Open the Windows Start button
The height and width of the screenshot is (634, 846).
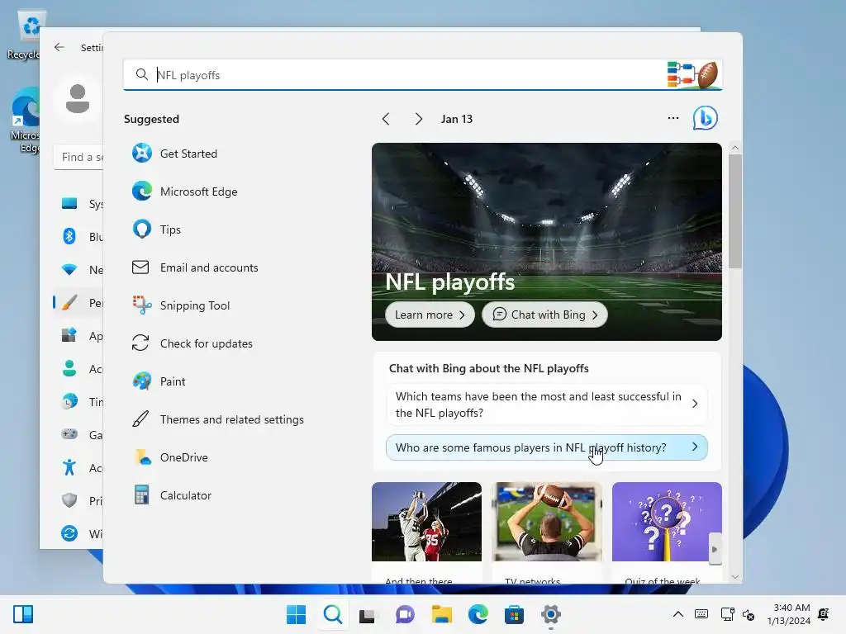pos(296,614)
